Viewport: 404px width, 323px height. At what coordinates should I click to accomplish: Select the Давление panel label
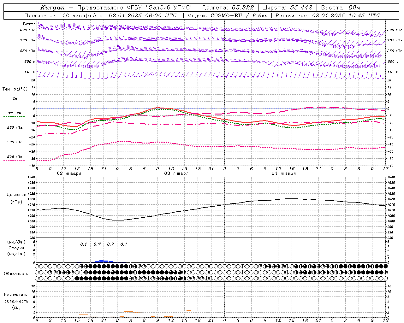tap(16, 195)
